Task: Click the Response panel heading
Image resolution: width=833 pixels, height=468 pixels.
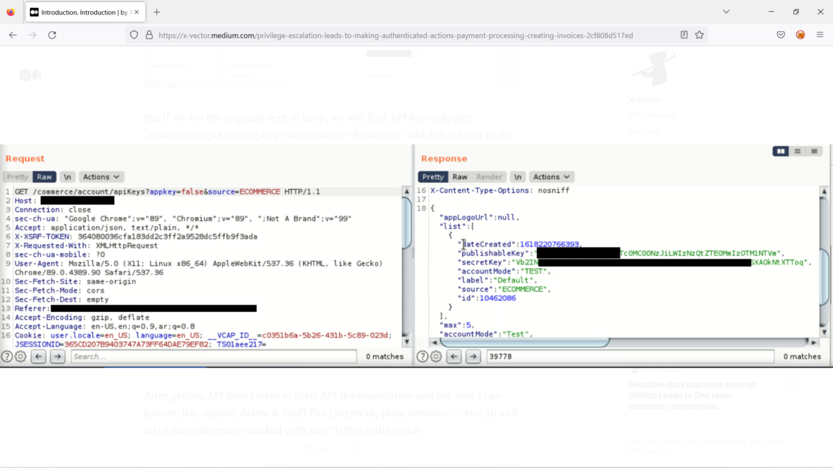Action: click(x=444, y=159)
